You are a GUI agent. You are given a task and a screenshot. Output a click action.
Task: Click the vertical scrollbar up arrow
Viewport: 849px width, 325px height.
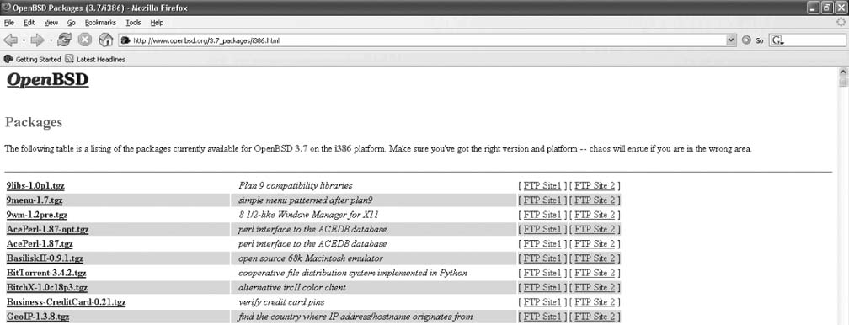843,72
